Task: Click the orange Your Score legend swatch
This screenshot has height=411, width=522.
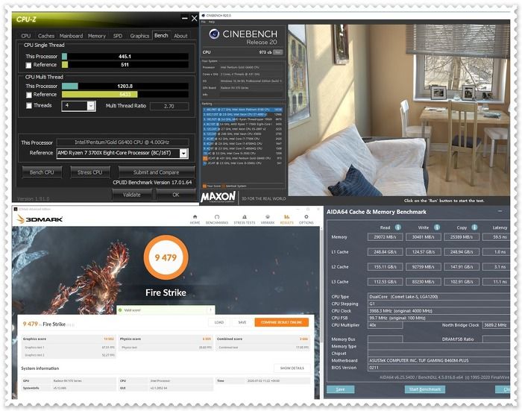Action: (x=204, y=186)
